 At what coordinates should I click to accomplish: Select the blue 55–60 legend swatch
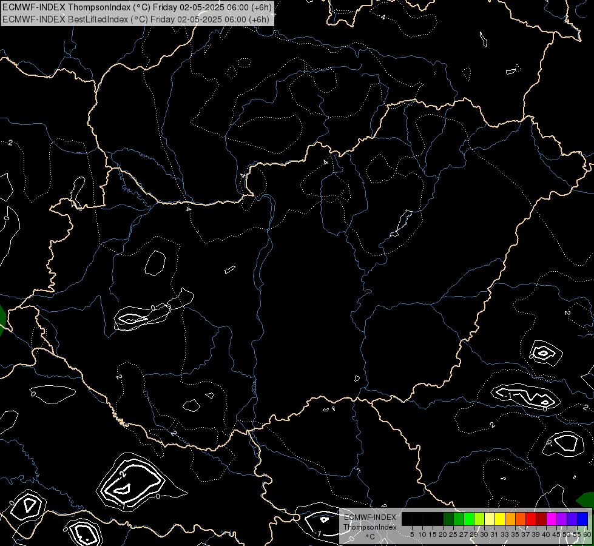coord(582,519)
